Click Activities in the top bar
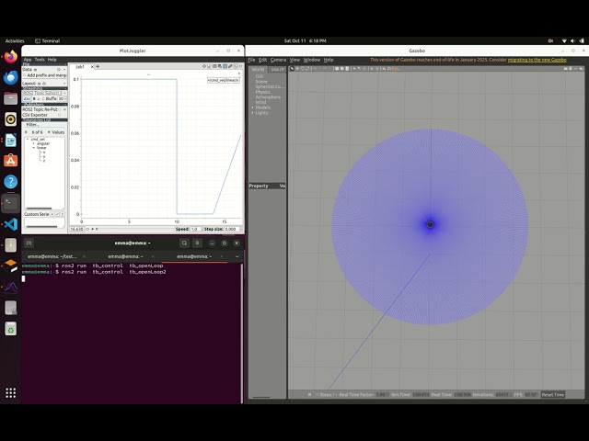Screen dimensions: 589x441 pos(15,40)
